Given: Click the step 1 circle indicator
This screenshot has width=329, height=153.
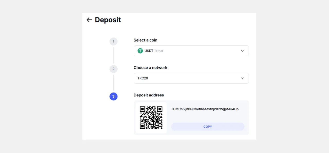Looking at the screenshot, I should click(113, 42).
